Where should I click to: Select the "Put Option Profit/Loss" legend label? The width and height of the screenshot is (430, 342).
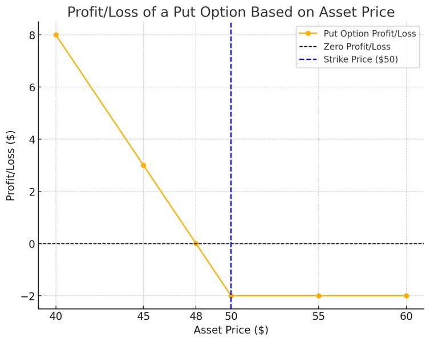pyautogui.click(x=370, y=34)
